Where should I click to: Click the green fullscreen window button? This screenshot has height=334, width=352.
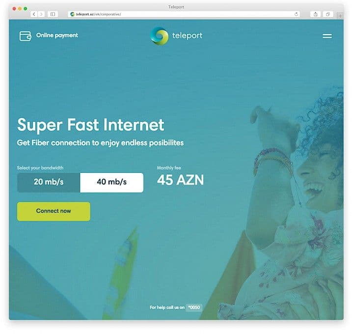pyautogui.click(x=26, y=8)
